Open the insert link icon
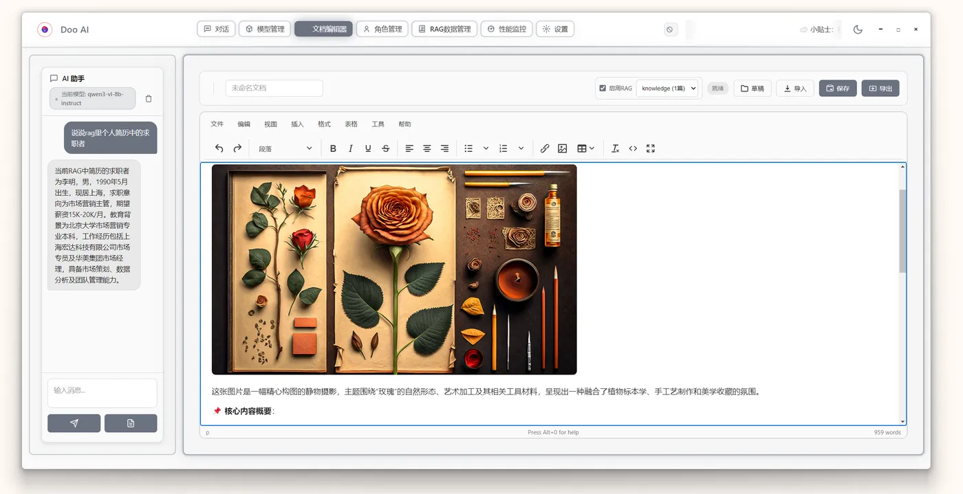963x494 pixels. [545, 148]
